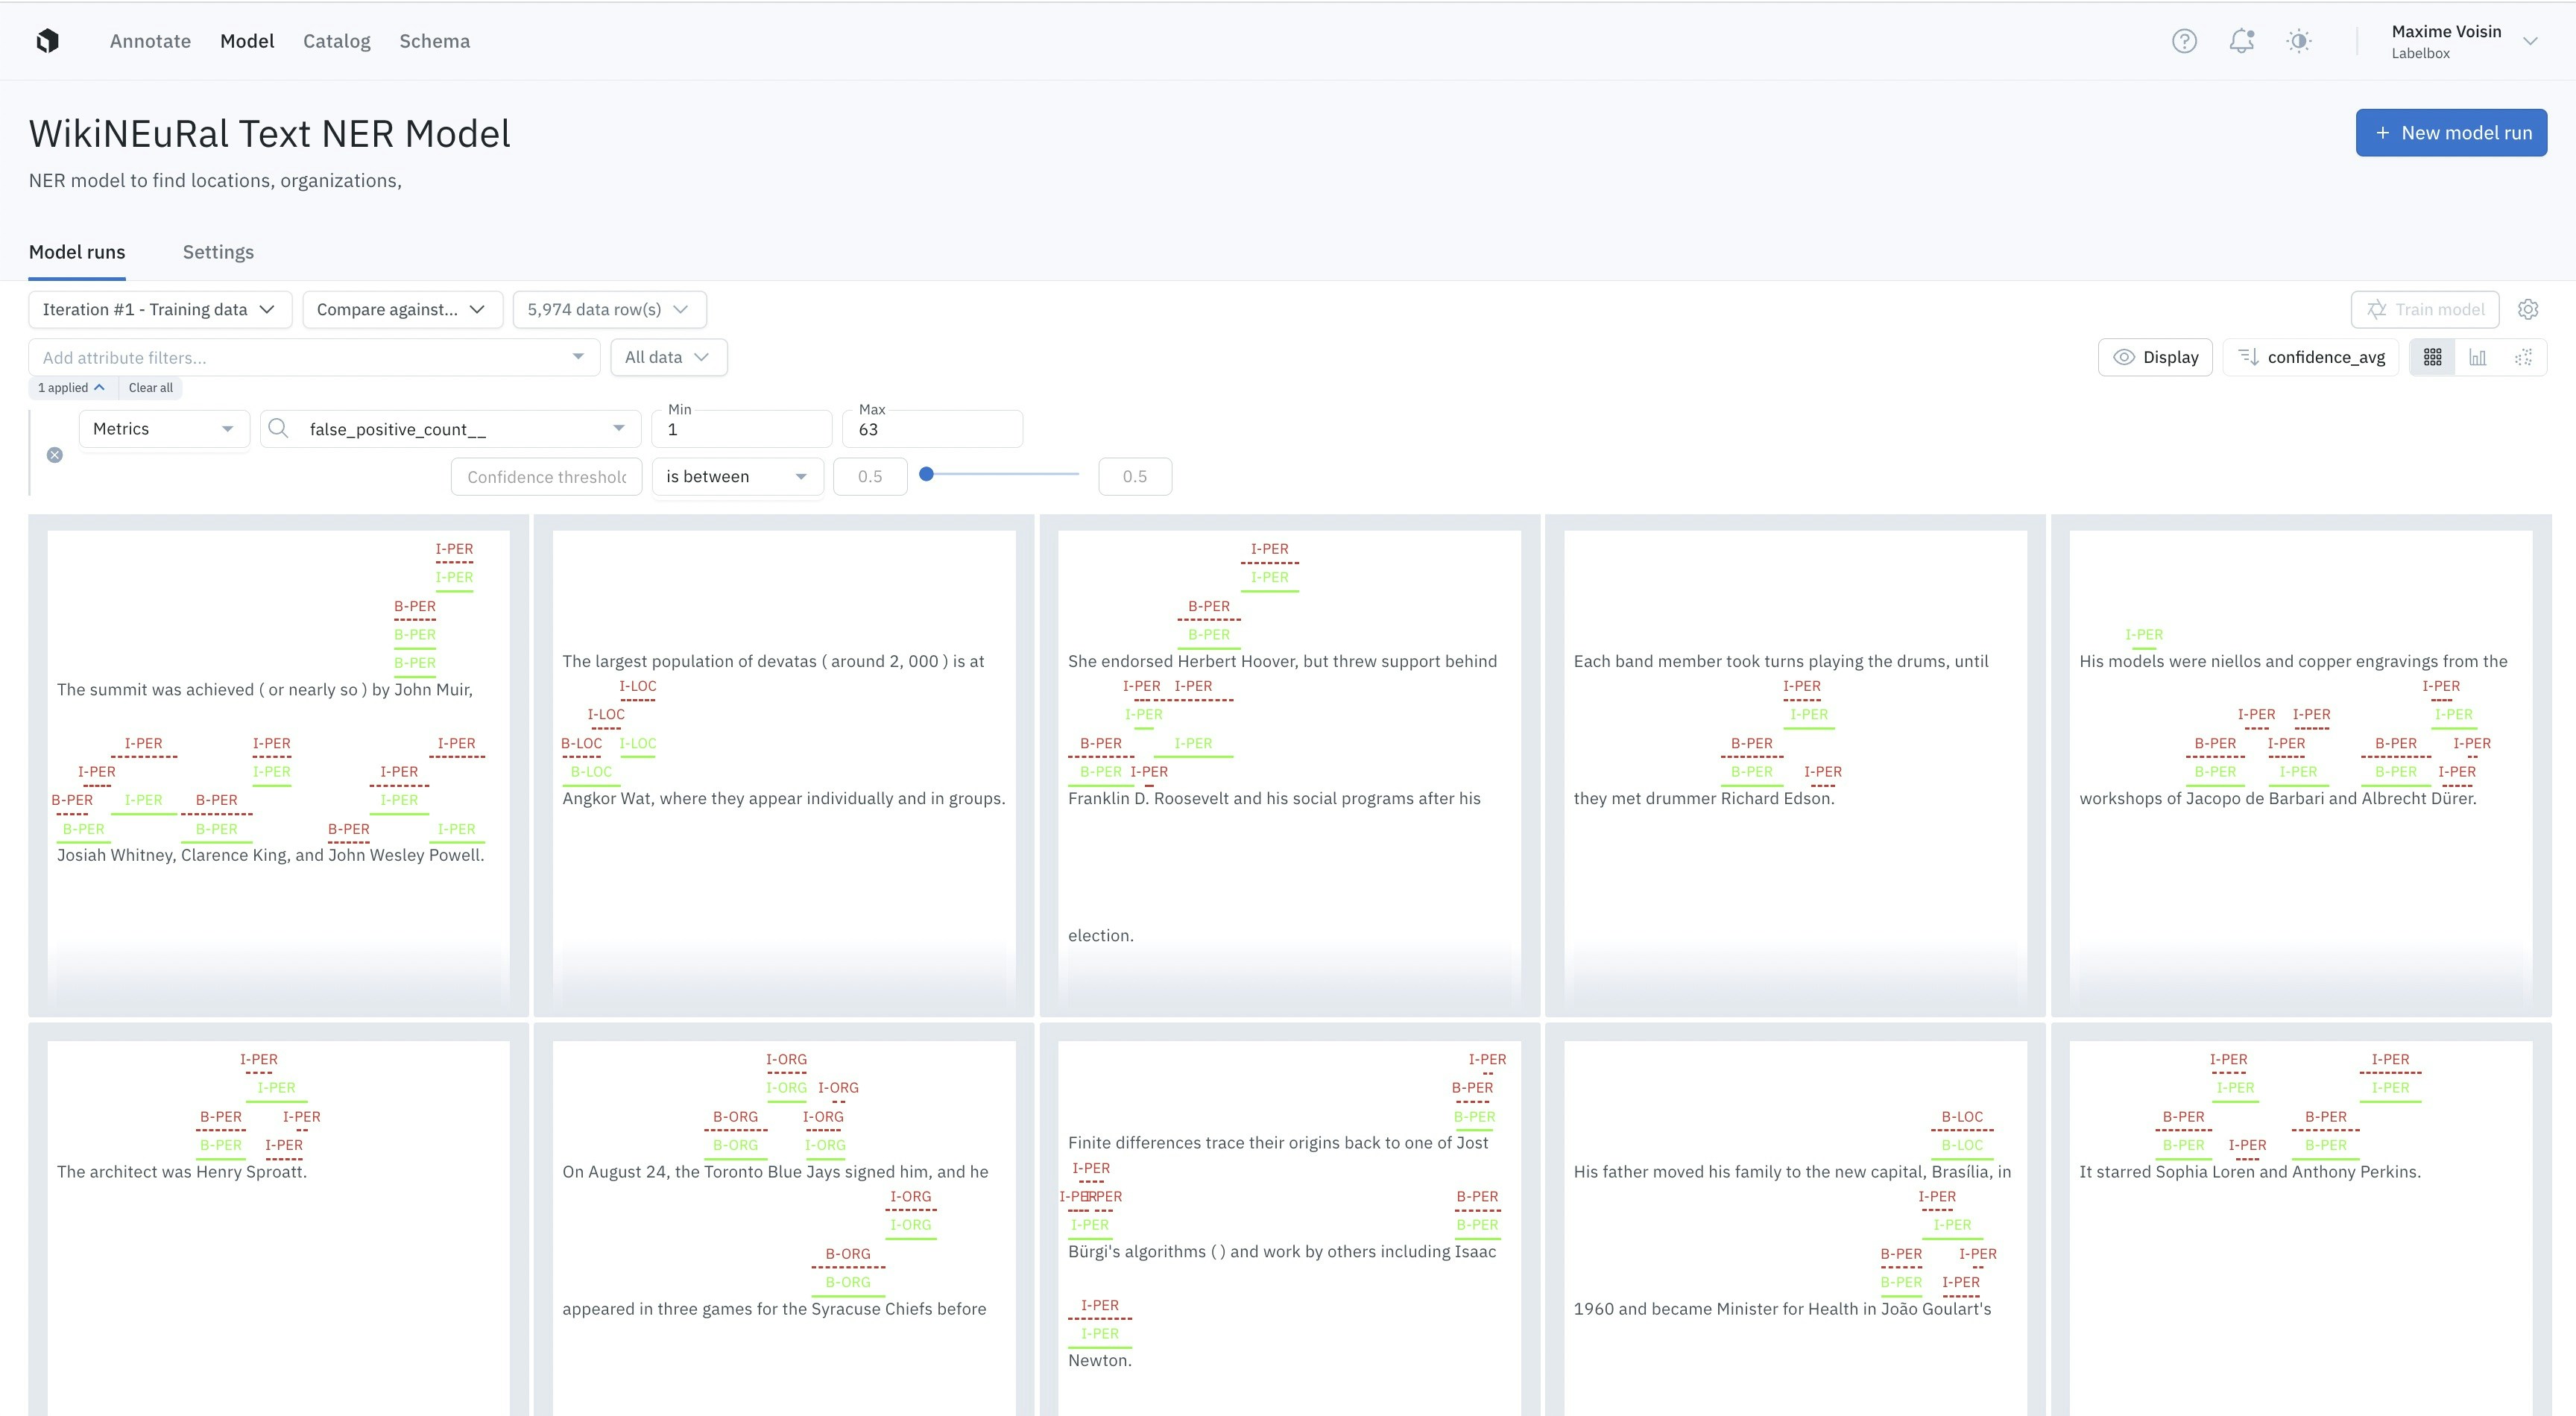Click the Train model button
Viewport: 2576px width, 1416px height.
point(2424,310)
